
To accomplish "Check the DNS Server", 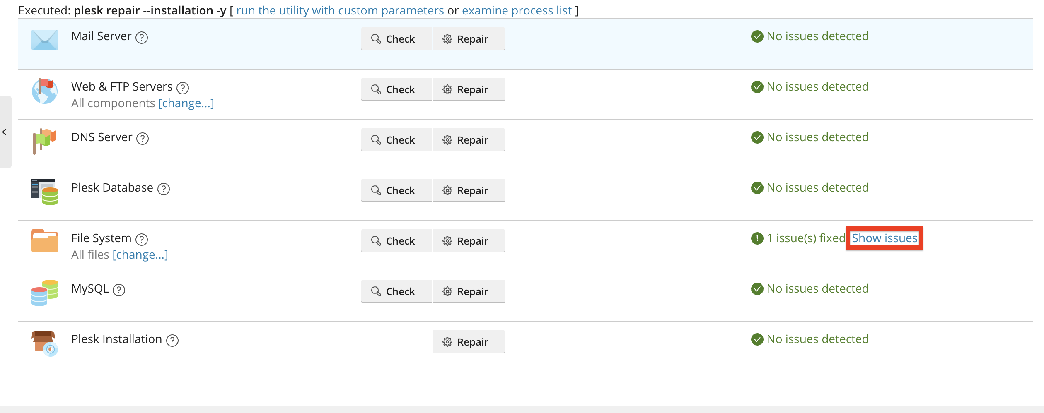I will point(396,140).
